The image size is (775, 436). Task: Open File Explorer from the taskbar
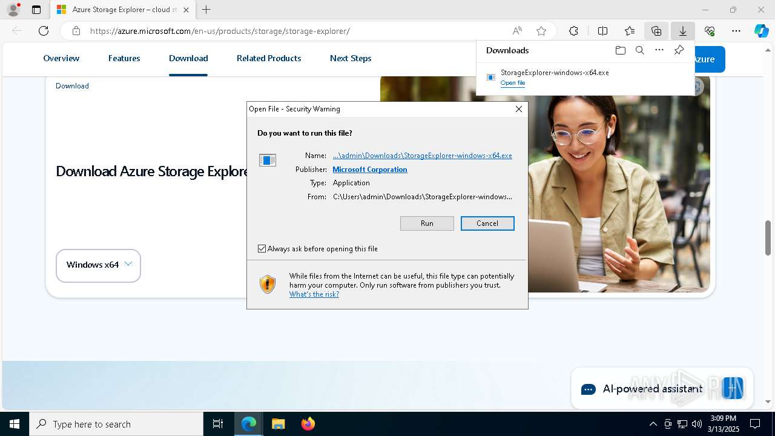[x=279, y=424]
